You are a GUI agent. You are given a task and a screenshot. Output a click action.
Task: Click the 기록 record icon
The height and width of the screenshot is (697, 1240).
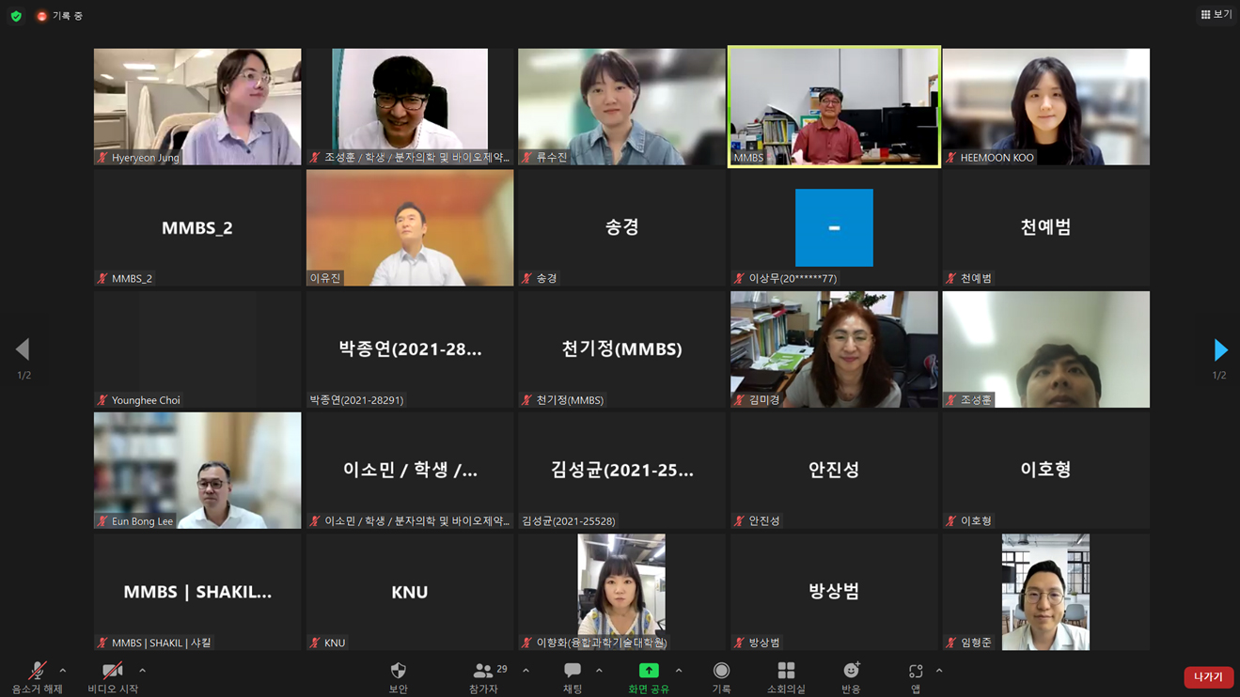(721, 677)
